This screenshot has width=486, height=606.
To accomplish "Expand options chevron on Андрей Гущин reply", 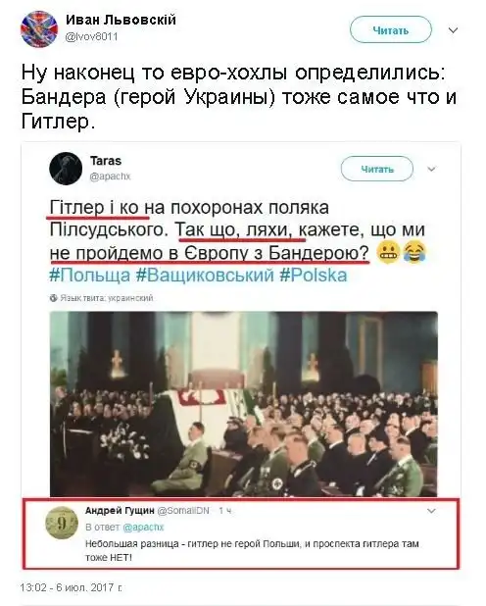I will (x=431, y=511).
